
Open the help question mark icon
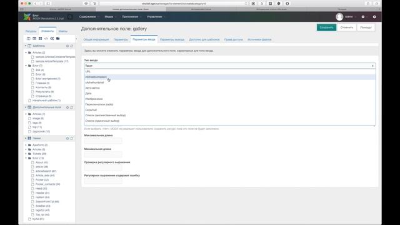374,17
